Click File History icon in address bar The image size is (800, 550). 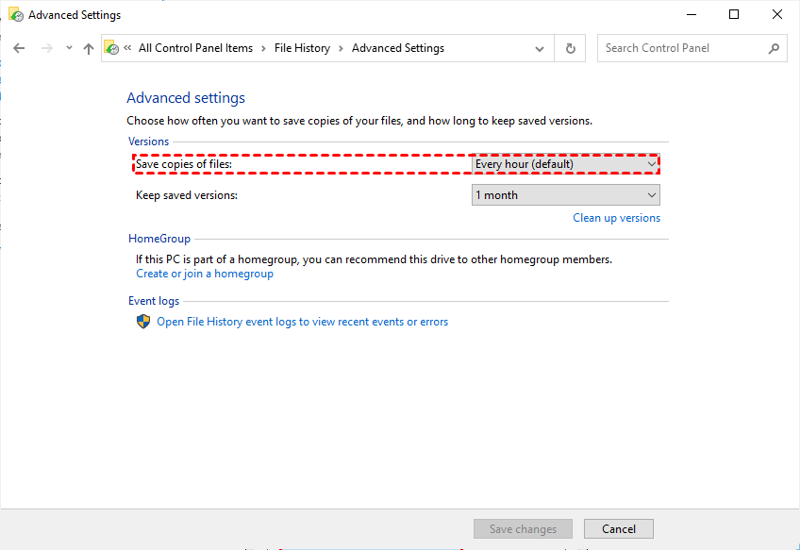point(112,48)
